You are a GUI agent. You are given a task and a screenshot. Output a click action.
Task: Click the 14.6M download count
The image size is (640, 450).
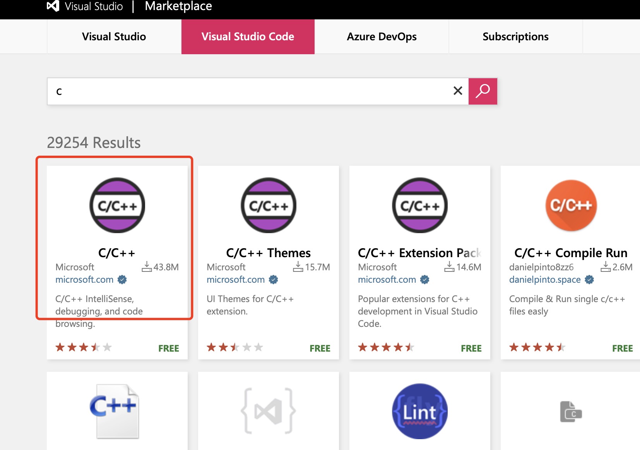click(469, 267)
